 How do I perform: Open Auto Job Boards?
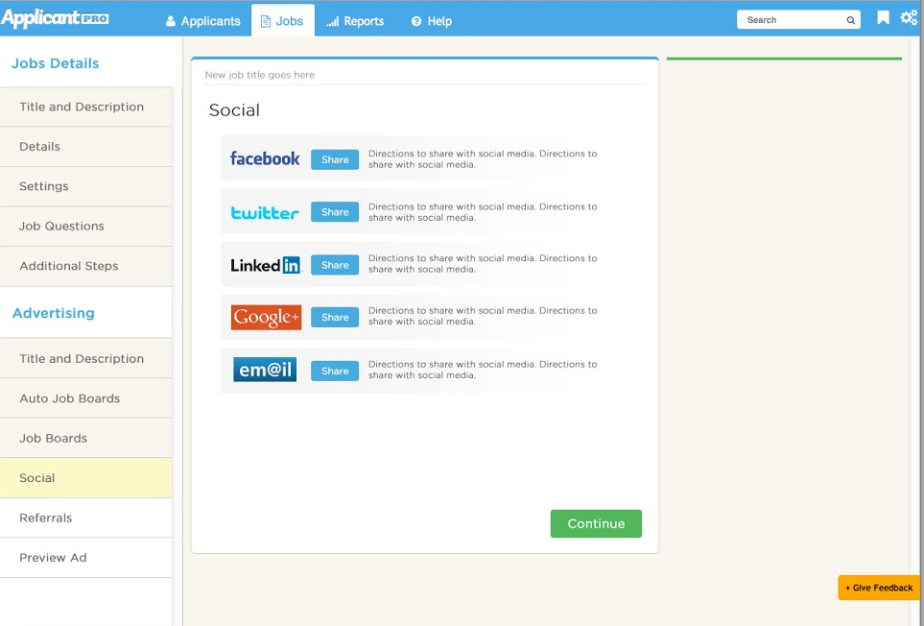coord(86,398)
